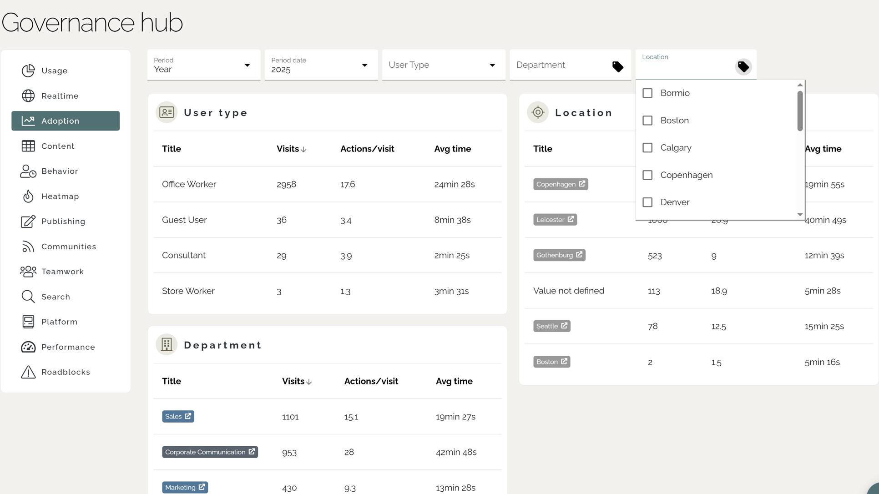Image resolution: width=879 pixels, height=494 pixels.
Task: Click Title header in Location table
Action: coord(542,149)
